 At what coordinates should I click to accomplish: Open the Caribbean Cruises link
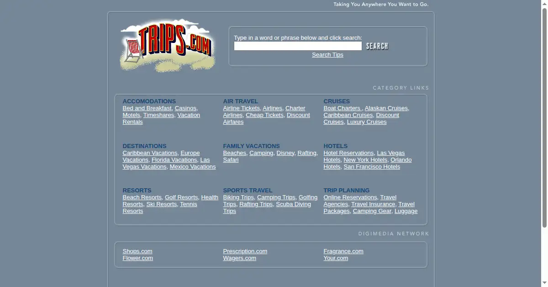tap(348, 115)
